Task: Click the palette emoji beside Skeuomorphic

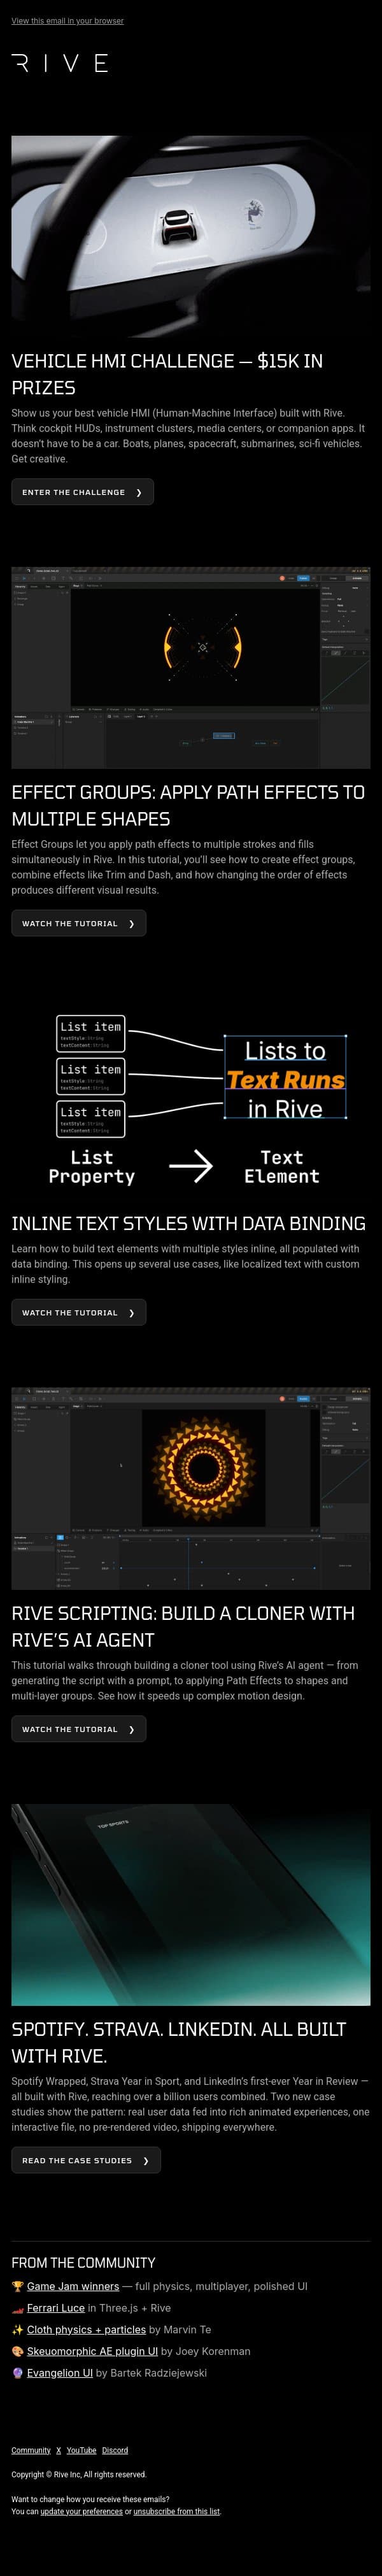Action: pyautogui.click(x=17, y=2351)
